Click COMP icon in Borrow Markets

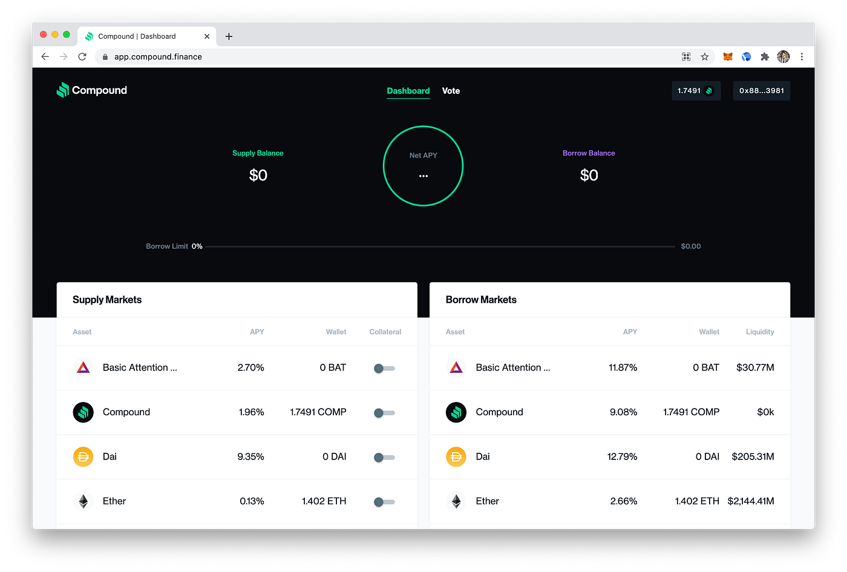[x=456, y=412]
